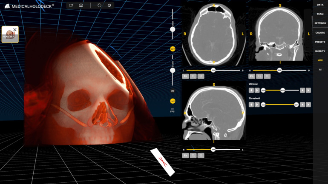
Task: Click the Threshold slider lower handle
Action: (x=263, y=105)
